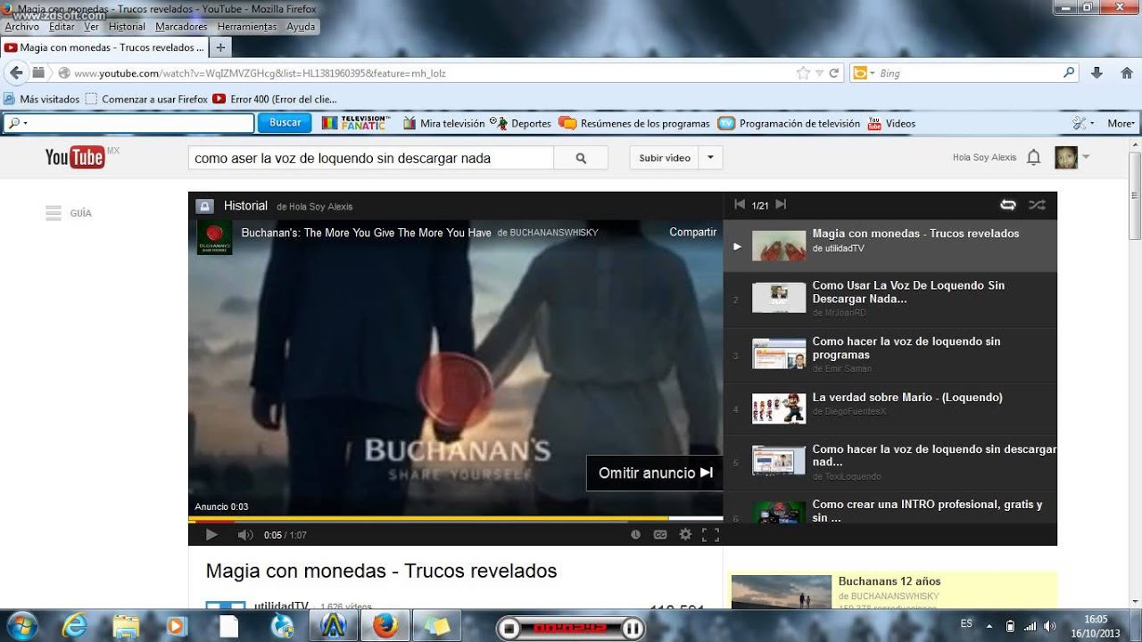Click the YouTube search input field
The width and height of the screenshot is (1142, 642).
[x=371, y=158]
